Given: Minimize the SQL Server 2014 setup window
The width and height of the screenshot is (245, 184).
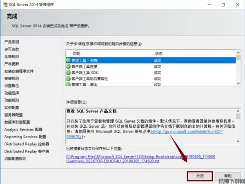Looking at the screenshot, I should (x=209, y=4).
